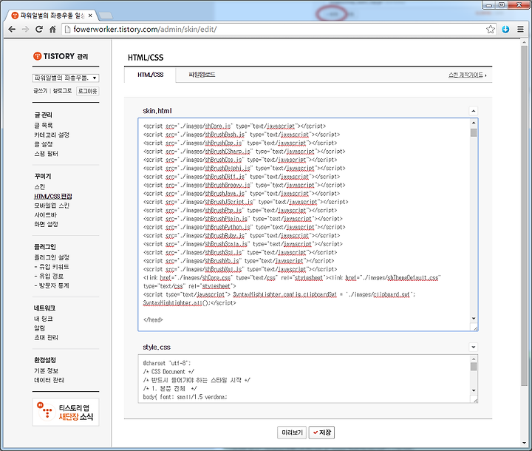Click skin.html scrollbar down arrow
The image size is (532, 451).
coord(474,319)
